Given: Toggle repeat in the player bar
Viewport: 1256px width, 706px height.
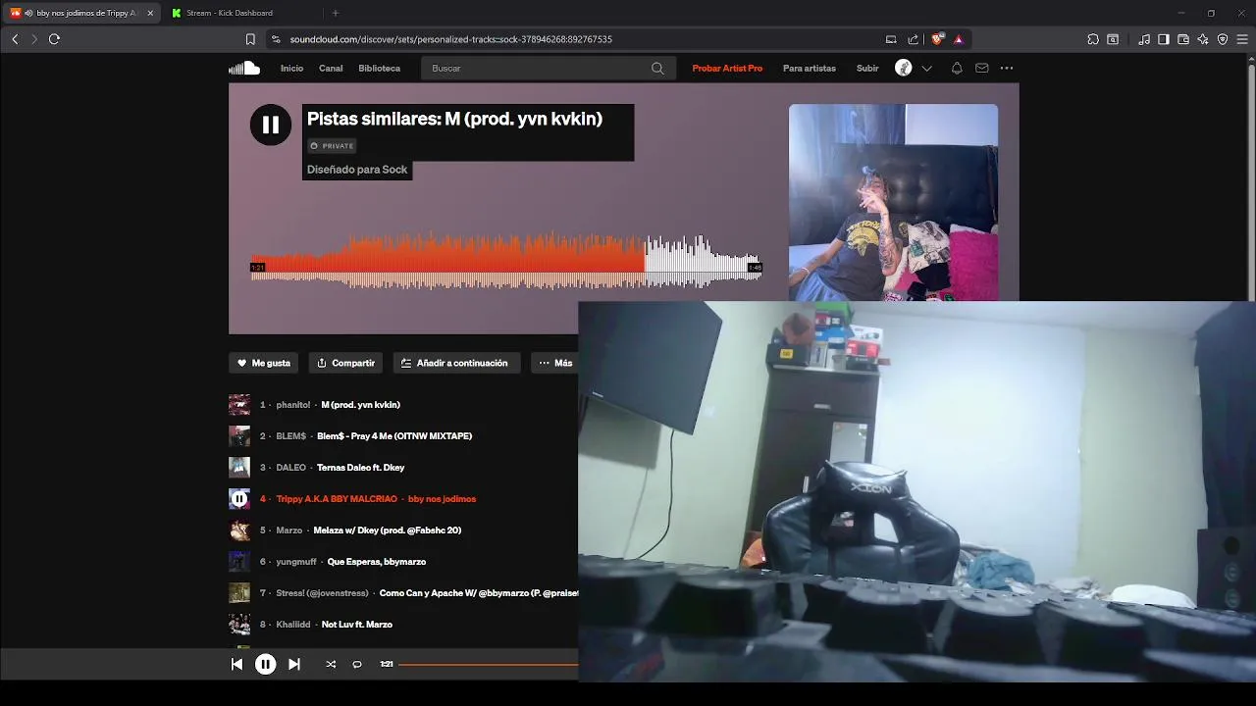Looking at the screenshot, I should click(x=357, y=664).
